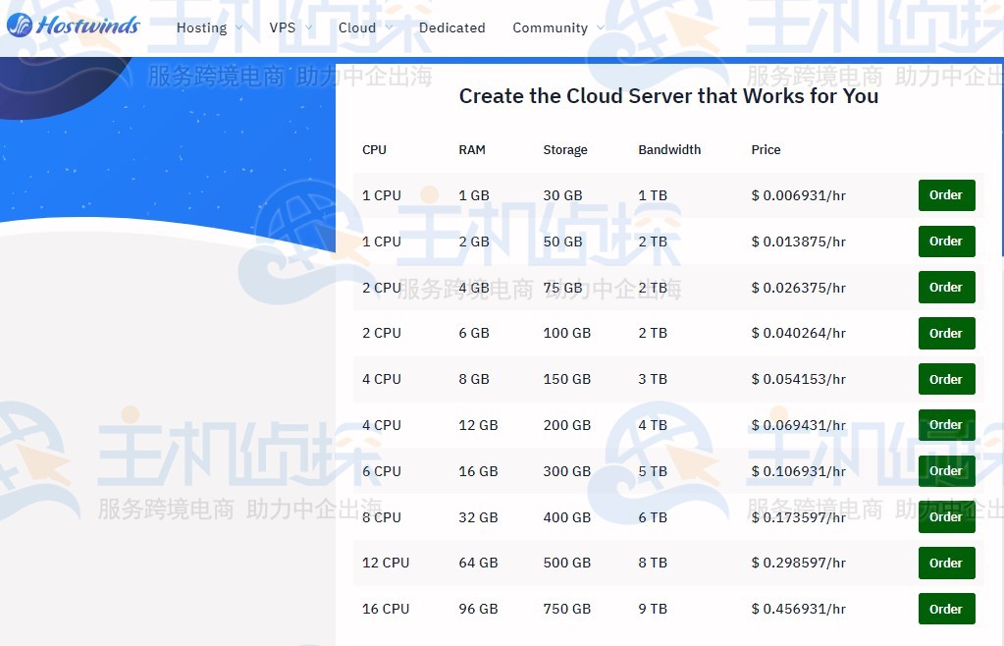Order the 8 CPU 32 GB plan

click(945, 516)
